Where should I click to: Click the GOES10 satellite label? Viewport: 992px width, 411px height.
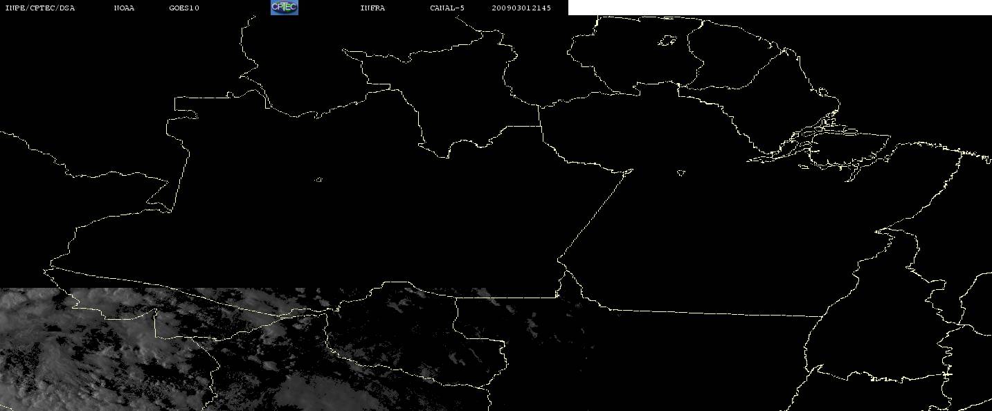(184, 8)
